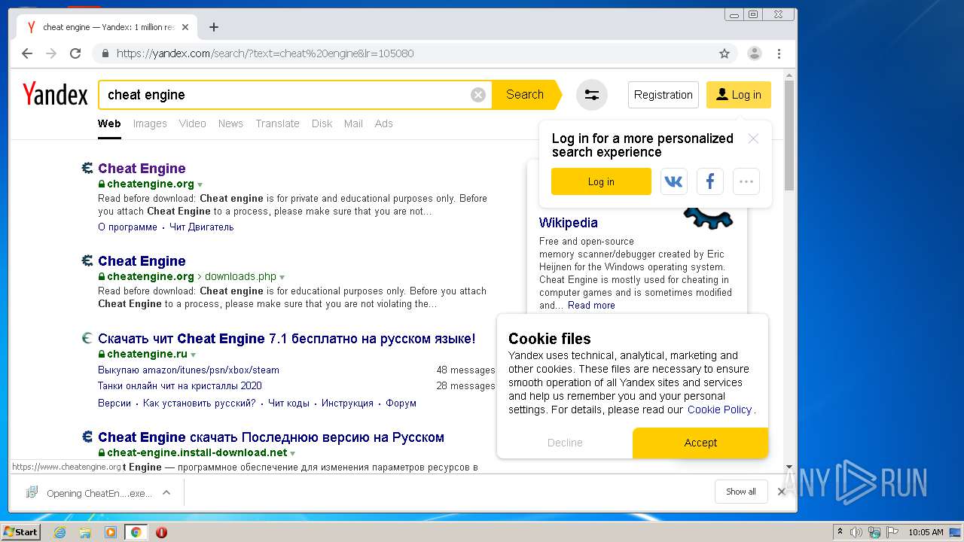Open Танки онлайн чит на кристаллы 2020

[x=180, y=386]
